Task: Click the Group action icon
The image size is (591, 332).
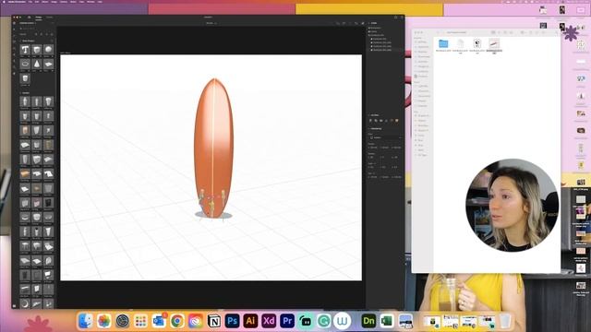Action: point(381,121)
